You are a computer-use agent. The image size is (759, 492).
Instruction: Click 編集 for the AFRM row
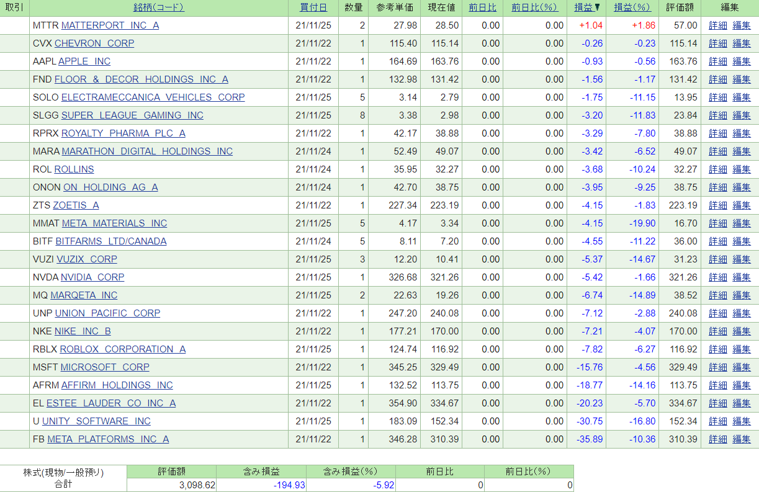742,385
